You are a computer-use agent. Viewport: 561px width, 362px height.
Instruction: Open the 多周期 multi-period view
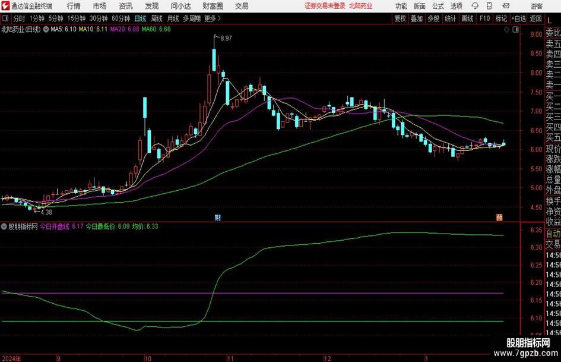pyautogui.click(x=191, y=18)
